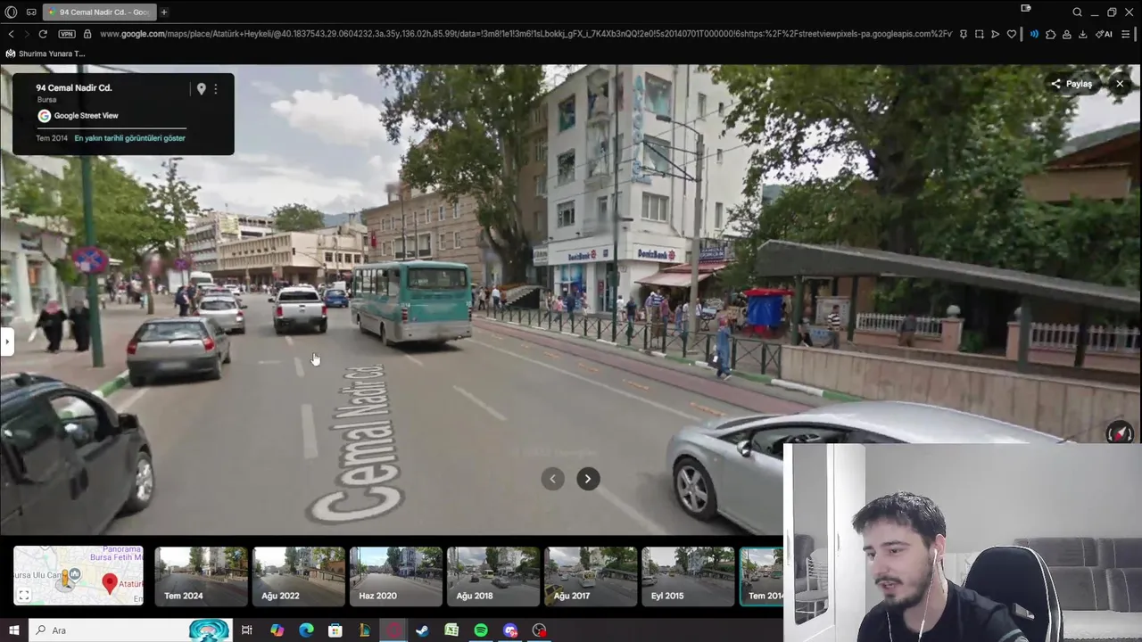Open the wallet icon in title bar

[1026, 9]
